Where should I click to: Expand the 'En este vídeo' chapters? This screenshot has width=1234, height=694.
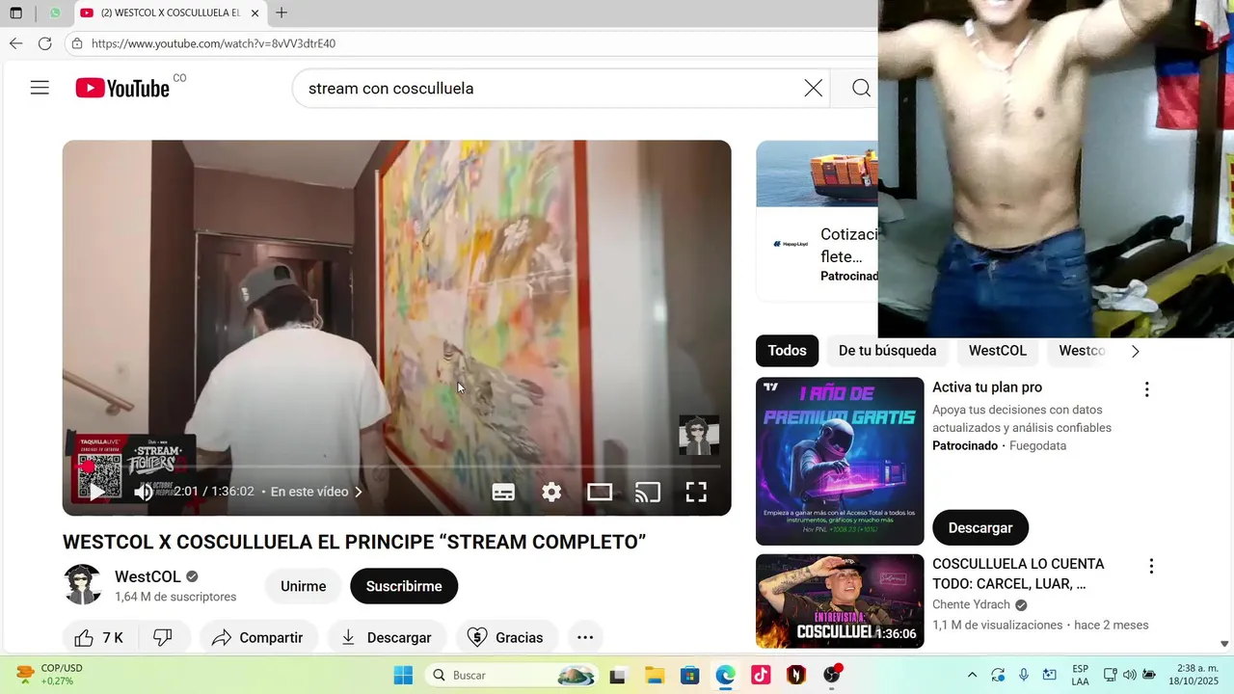click(x=316, y=492)
